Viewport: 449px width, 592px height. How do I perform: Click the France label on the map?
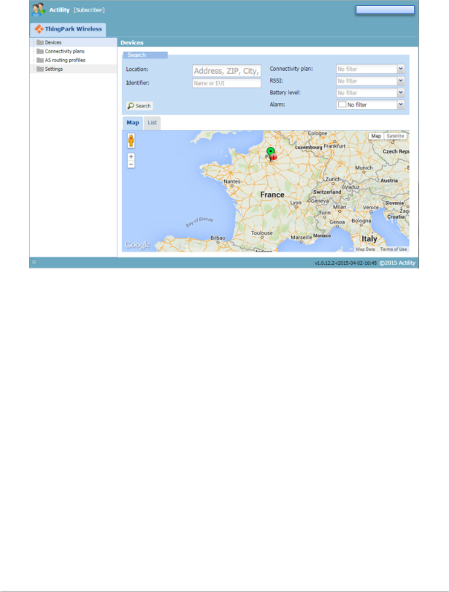(272, 195)
